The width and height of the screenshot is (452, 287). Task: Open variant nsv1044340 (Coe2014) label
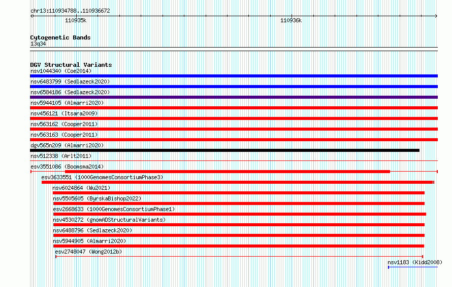(x=61, y=71)
